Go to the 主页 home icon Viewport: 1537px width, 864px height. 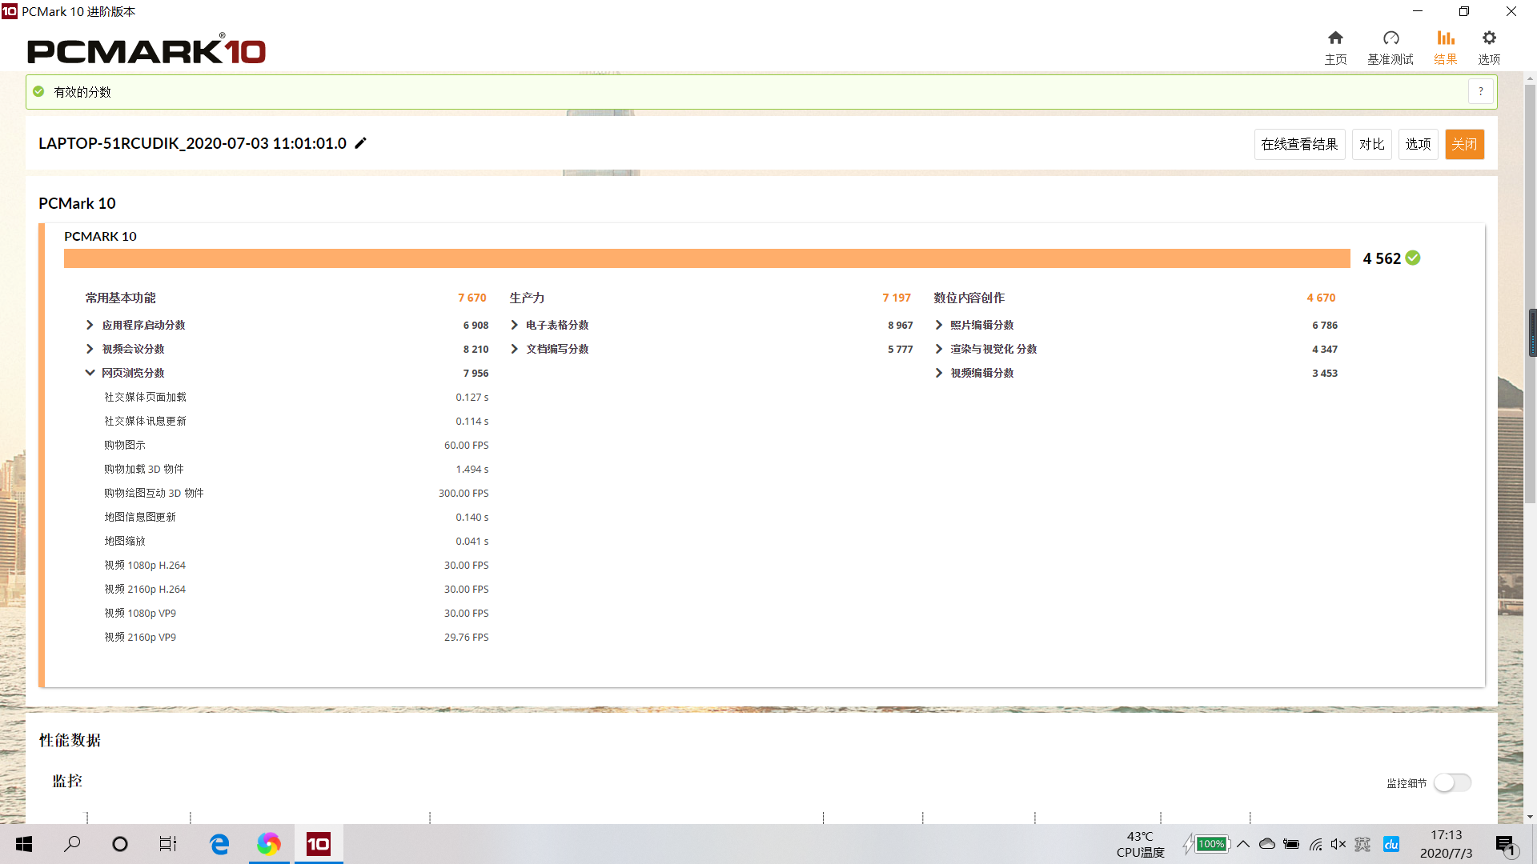coord(1335,47)
